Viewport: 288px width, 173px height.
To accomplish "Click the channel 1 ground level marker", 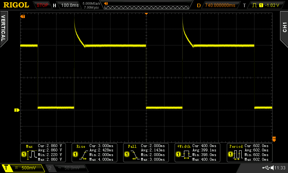I will (x=16, y=110).
